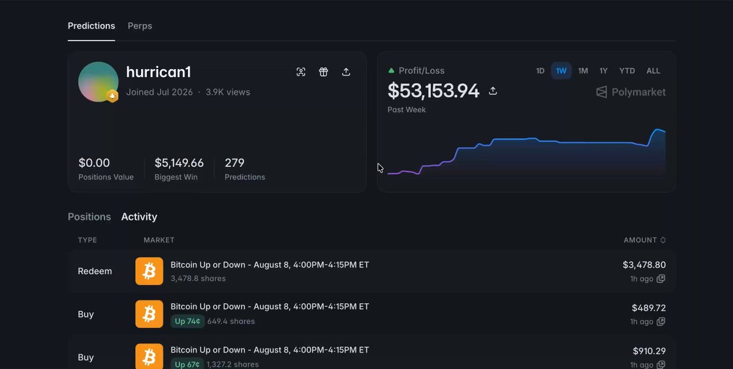Image resolution: width=733 pixels, height=369 pixels.
Task: Click the "3.9K views" text
Action: click(x=228, y=92)
